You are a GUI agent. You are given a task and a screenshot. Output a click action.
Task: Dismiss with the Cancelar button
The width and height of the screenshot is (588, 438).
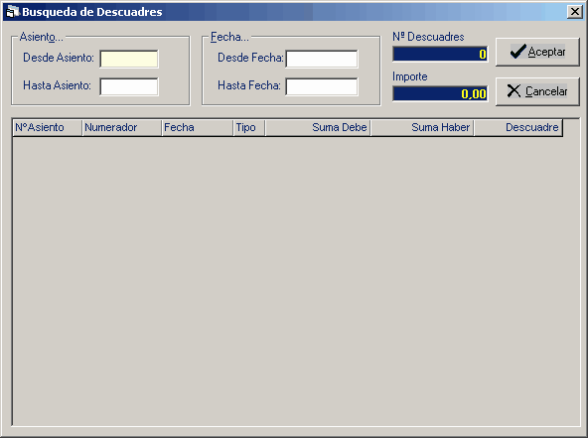click(x=537, y=91)
